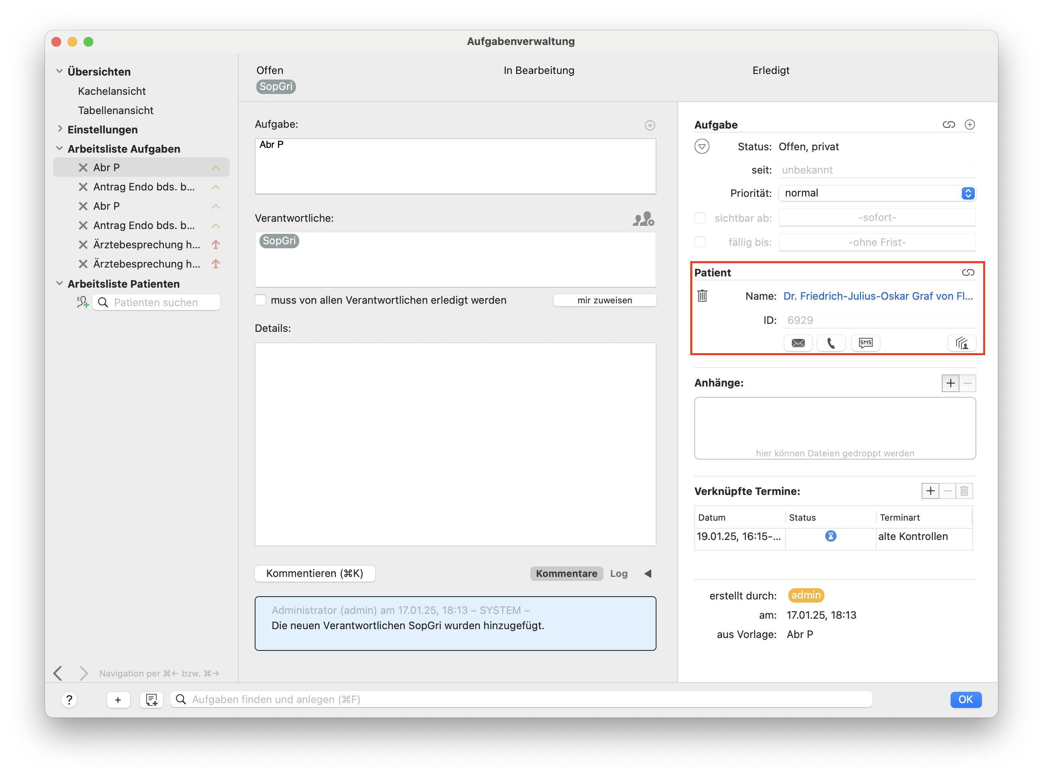The width and height of the screenshot is (1043, 777).
Task: Collapse comments with triangle next to Log
Action: [x=648, y=573]
